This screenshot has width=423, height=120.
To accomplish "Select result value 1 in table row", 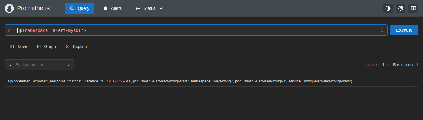I will pos(414,81).
